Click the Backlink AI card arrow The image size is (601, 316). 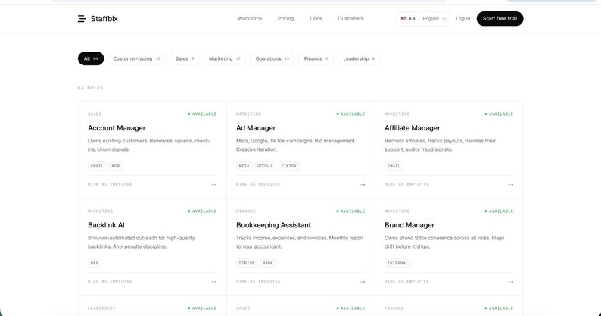(214, 282)
